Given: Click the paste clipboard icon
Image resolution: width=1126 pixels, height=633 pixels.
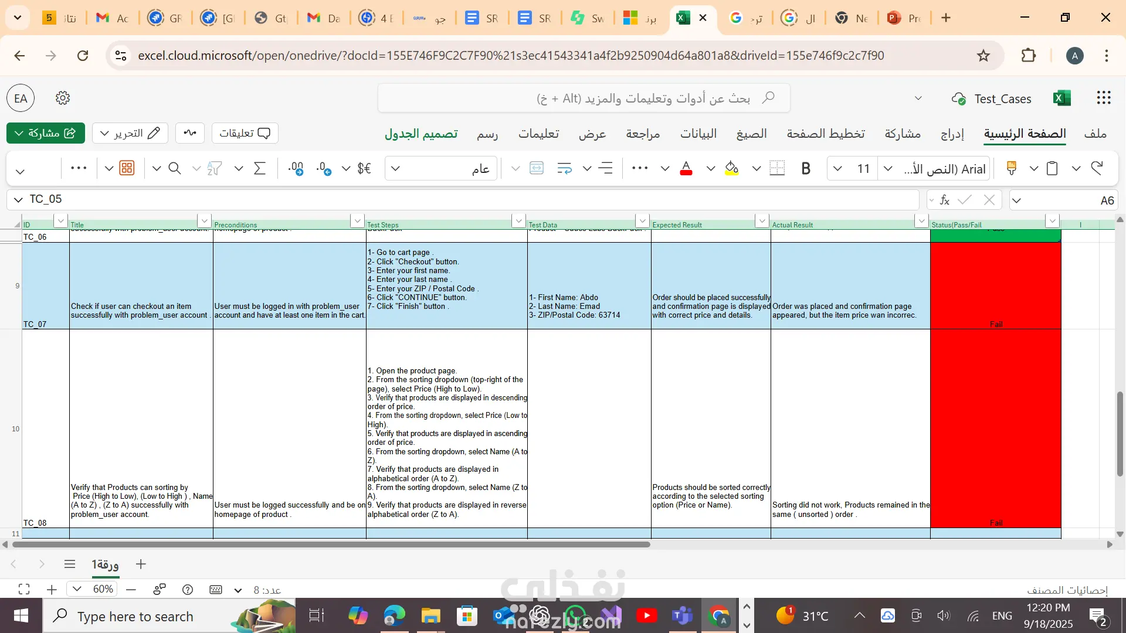Looking at the screenshot, I should [x=1052, y=169].
